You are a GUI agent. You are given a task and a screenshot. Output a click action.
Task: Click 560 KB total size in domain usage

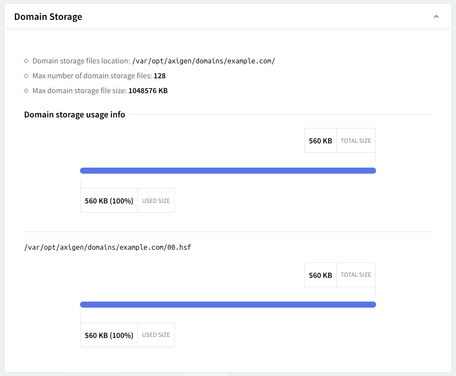tap(320, 141)
